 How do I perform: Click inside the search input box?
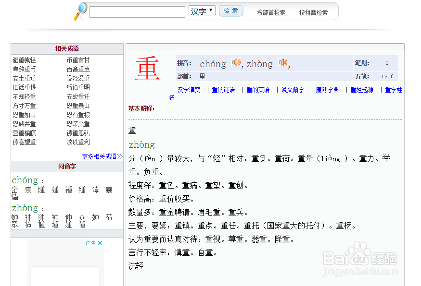(x=137, y=11)
